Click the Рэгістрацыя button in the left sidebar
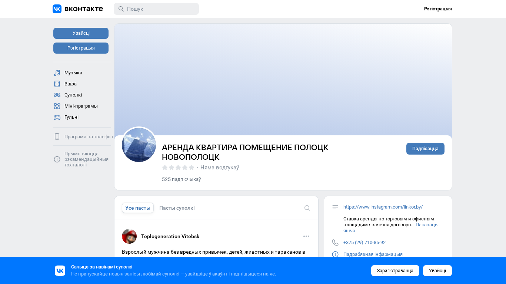Screen dimensions: 506x284 (81, 48)
